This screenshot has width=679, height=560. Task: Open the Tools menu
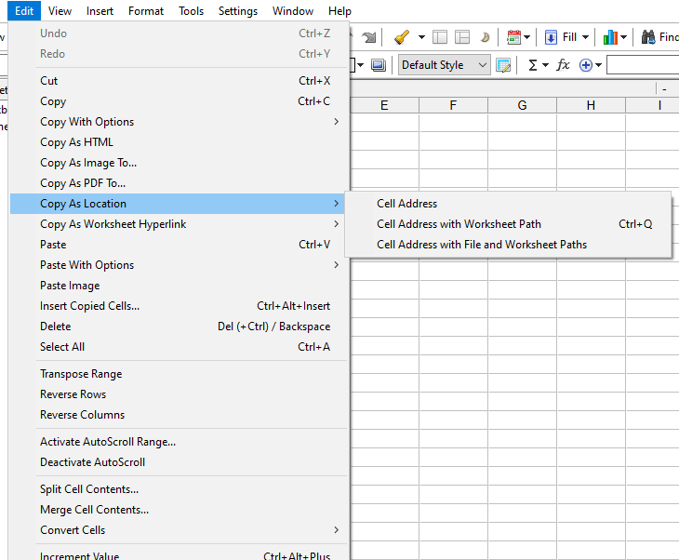191,11
